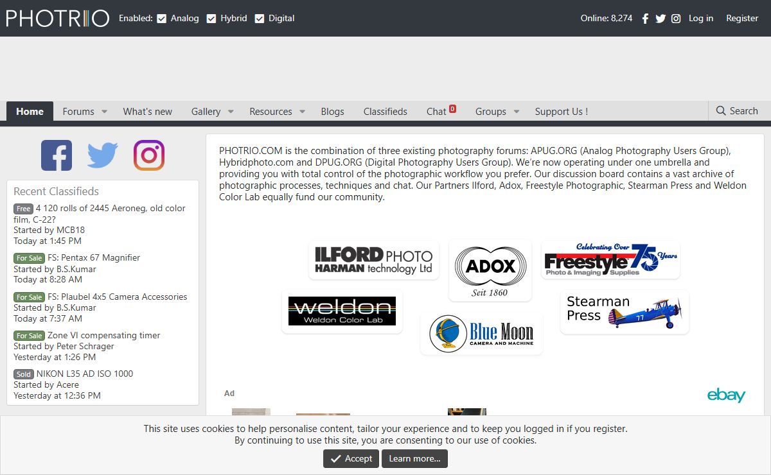The width and height of the screenshot is (771, 475).
Task: Click 'Started by Acere' text
Action: pyautogui.click(x=46, y=384)
